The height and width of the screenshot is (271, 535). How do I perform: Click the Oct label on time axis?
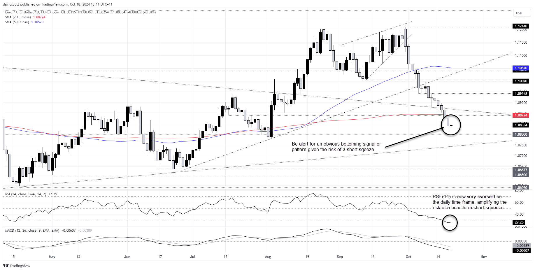408,257
